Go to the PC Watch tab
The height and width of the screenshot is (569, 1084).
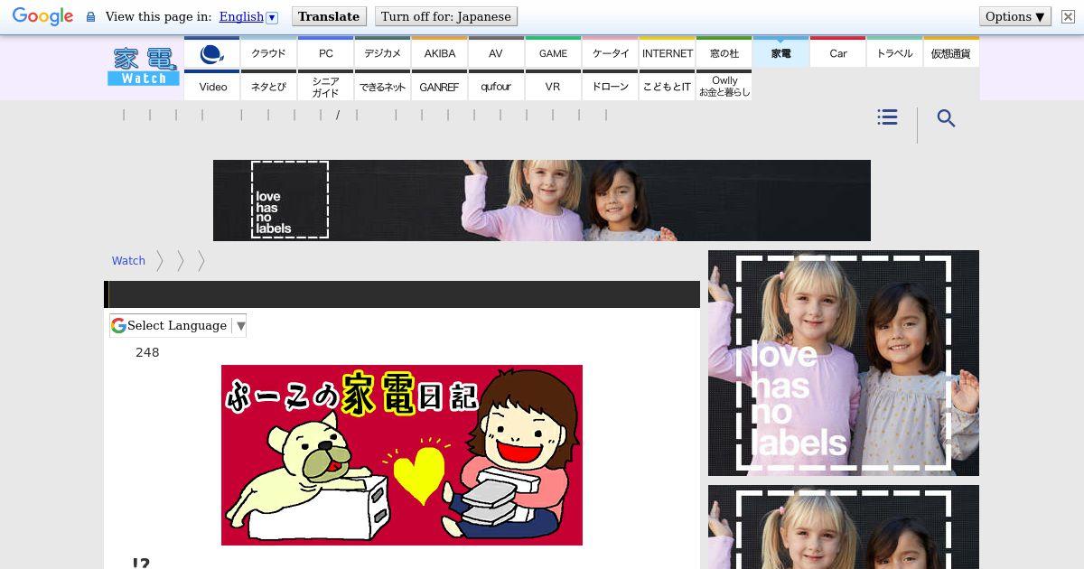pos(325,53)
